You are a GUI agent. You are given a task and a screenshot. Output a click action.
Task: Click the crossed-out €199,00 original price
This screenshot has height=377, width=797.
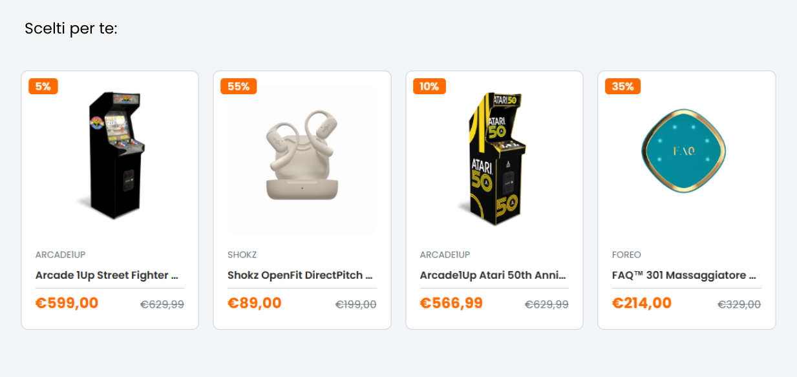(356, 305)
